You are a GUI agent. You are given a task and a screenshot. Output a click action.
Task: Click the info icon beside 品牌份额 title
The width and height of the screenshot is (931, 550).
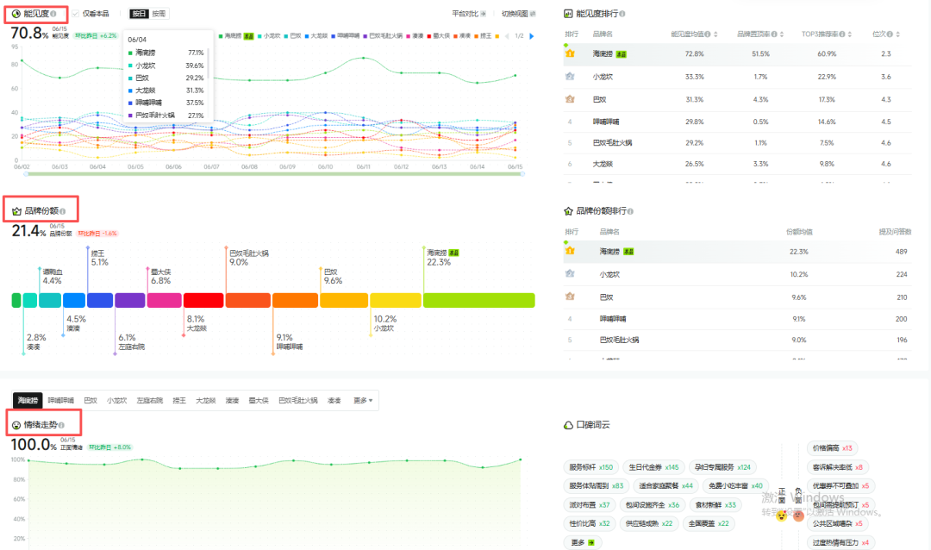pos(63,211)
